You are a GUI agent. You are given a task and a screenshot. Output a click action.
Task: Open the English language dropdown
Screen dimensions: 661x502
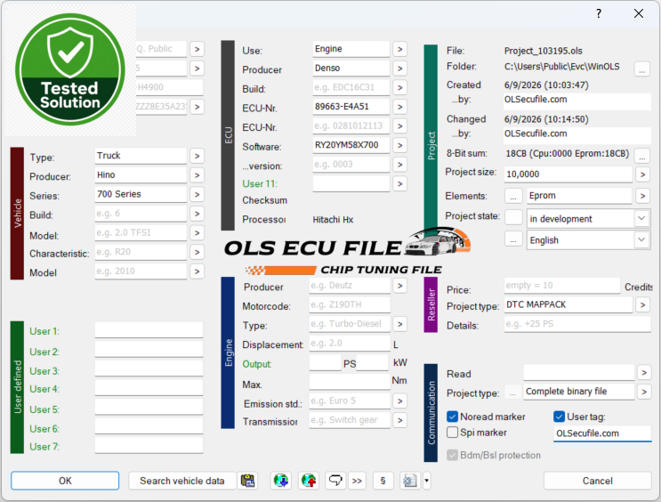tap(588, 240)
